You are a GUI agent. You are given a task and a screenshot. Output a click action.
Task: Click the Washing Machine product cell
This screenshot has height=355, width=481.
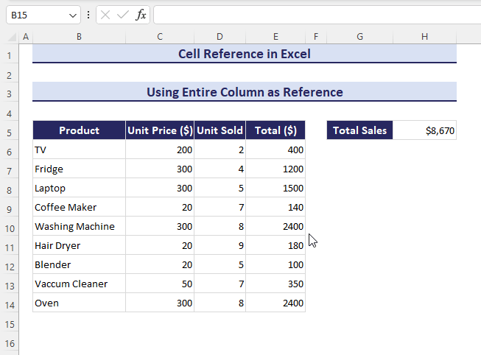click(79, 227)
